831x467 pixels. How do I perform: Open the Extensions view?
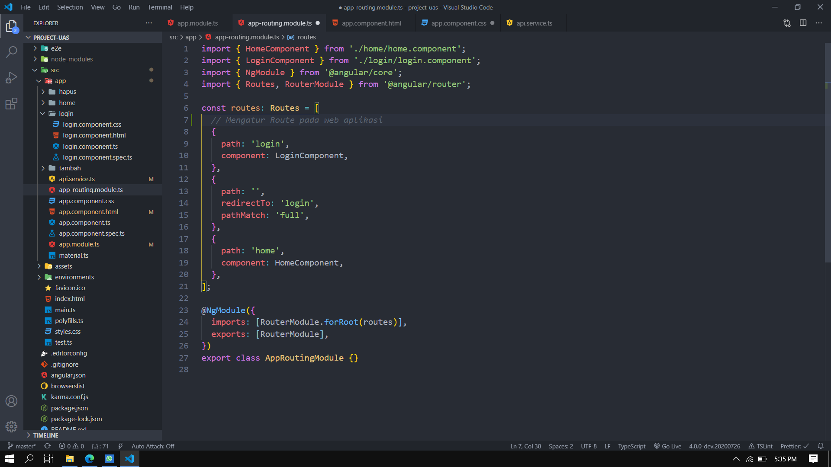tap(12, 104)
